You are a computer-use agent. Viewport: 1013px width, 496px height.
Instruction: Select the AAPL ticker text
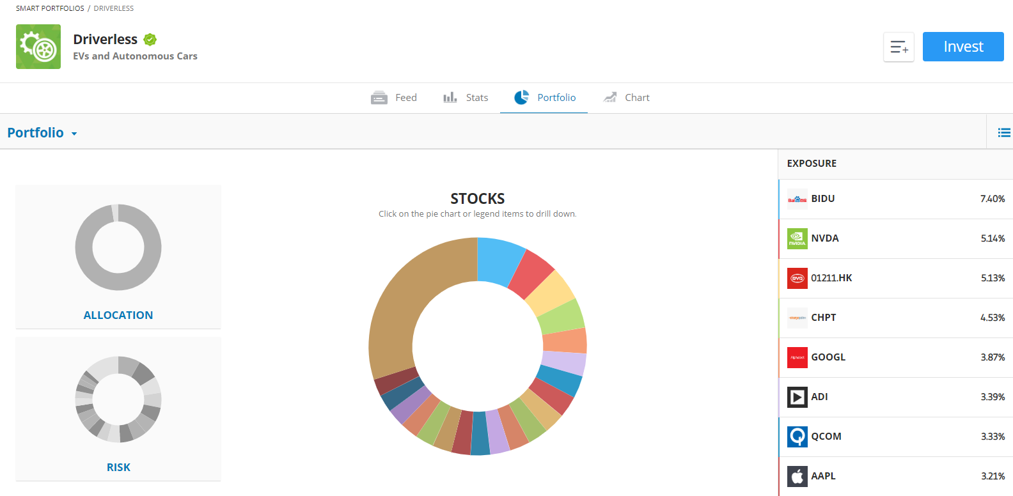point(823,476)
